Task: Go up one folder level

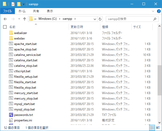Action: 25,19
